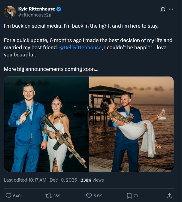Click the share upload icon
Image resolution: width=182 pixels, height=202 pixels.
click(169, 196)
